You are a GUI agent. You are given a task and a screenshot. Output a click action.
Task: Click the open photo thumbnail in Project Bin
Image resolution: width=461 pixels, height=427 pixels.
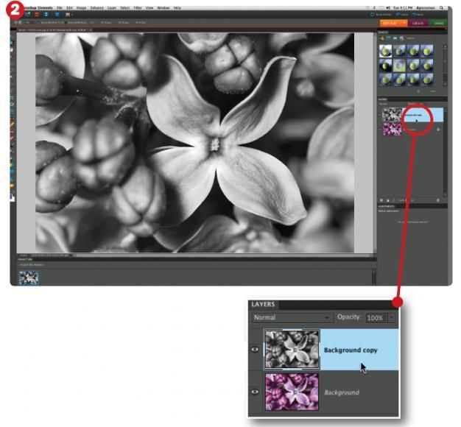coord(29,278)
